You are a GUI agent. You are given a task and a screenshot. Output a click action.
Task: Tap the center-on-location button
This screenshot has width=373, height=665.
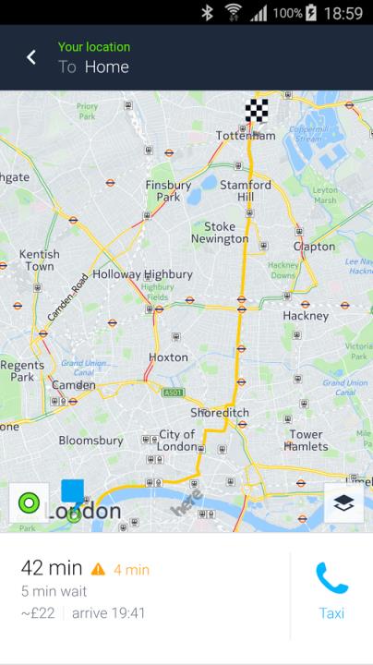click(x=29, y=503)
